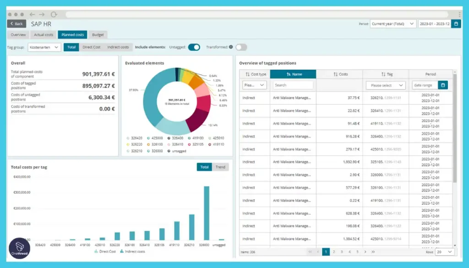Image resolution: width=469 pixels, height=268 pixels.
Task: Click the Back button
Action: point(16,24)
